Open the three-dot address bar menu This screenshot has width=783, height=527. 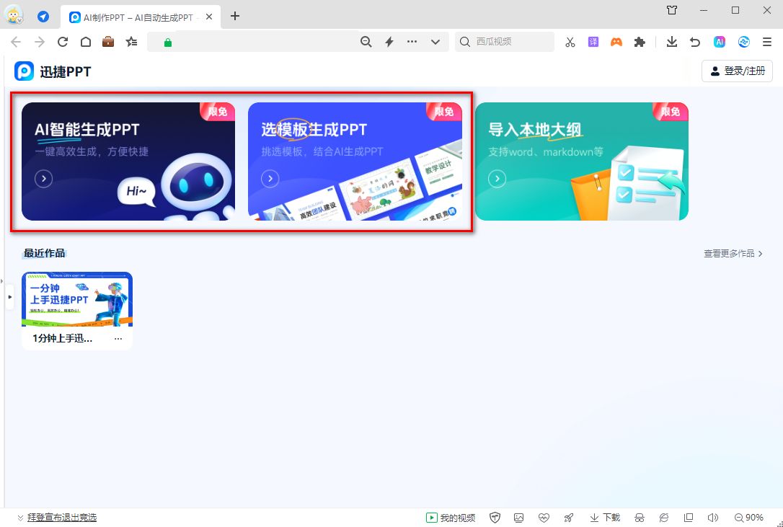point(412,42)
